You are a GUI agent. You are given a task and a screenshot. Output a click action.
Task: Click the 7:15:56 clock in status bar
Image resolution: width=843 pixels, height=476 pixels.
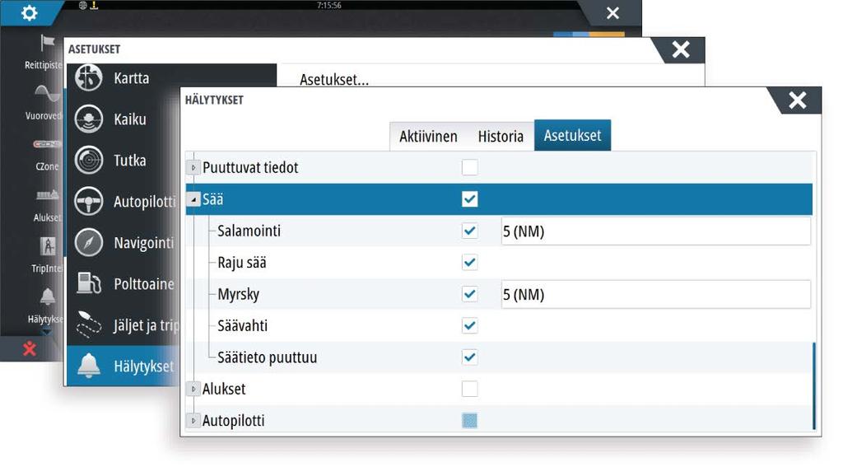pos(329,5)
